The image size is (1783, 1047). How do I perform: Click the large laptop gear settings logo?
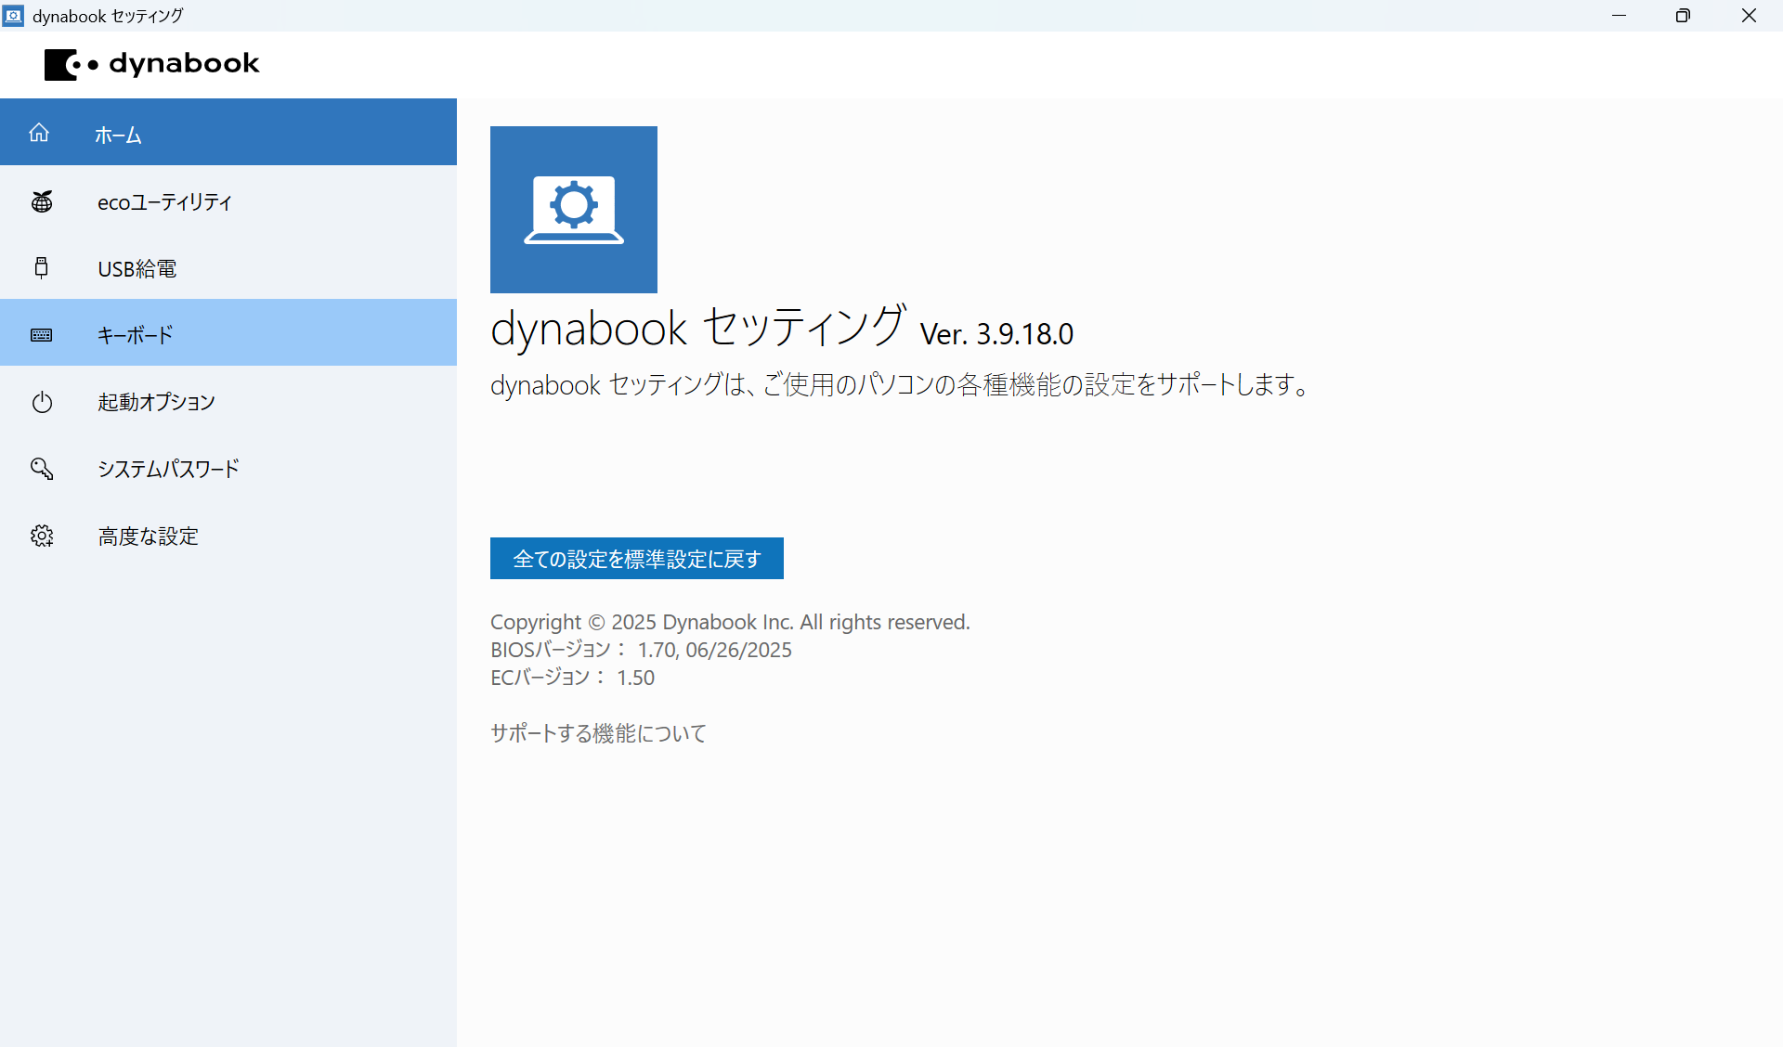[573, 210]
